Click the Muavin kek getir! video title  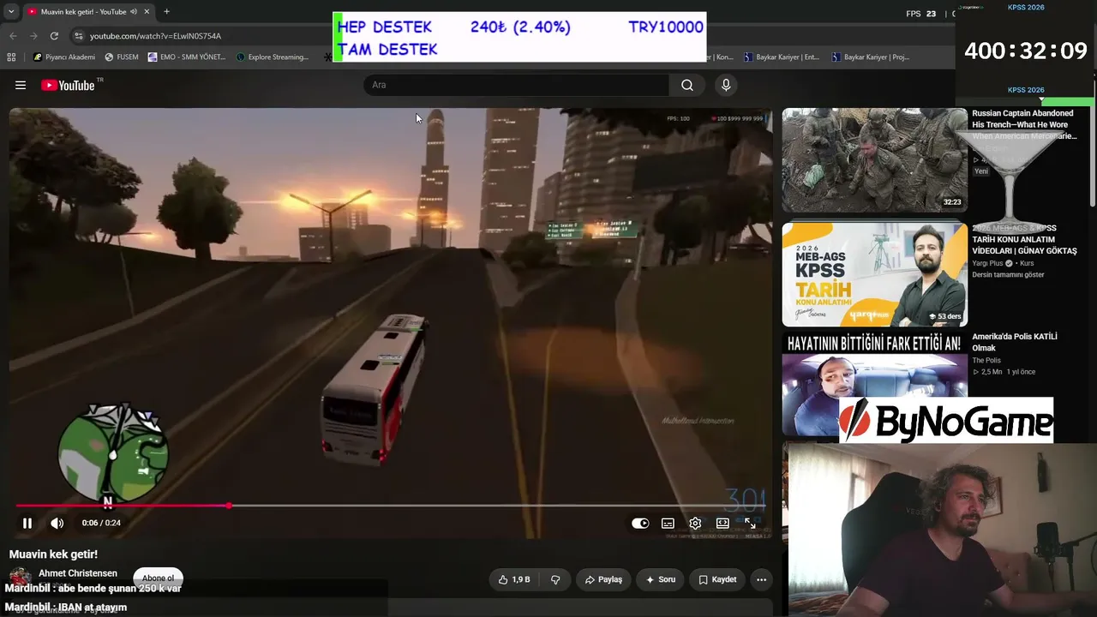(53, 554)
